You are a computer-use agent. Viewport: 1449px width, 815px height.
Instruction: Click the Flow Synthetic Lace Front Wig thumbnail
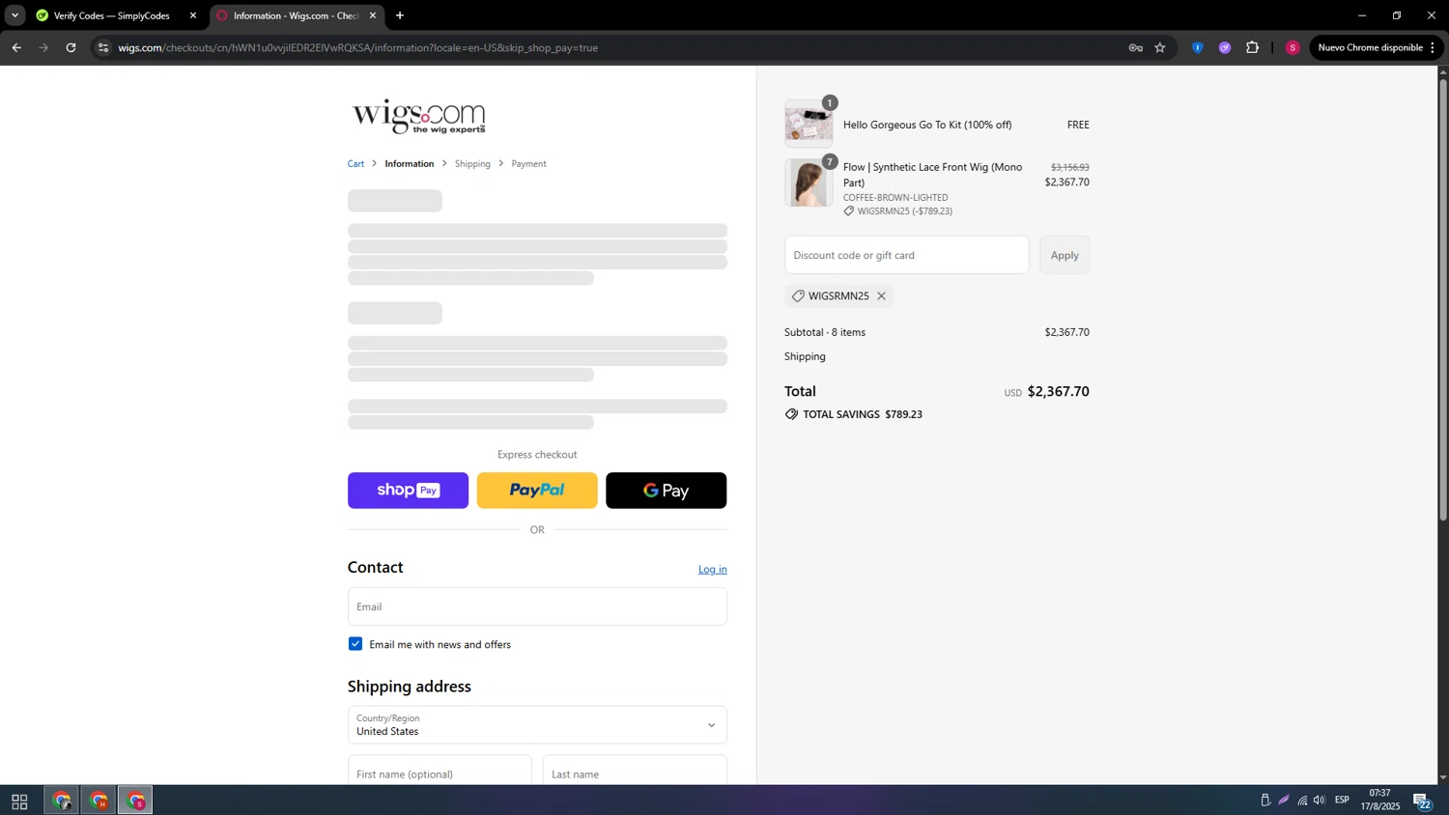(809, 183)
